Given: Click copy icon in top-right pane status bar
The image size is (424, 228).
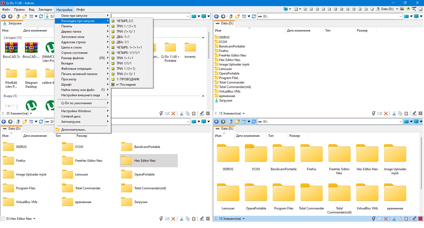Looking at the screenshot, I should (400, 113).
